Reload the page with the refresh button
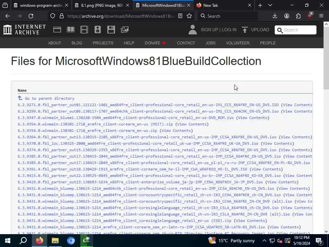The image size is (329, 247). [31, 16]
